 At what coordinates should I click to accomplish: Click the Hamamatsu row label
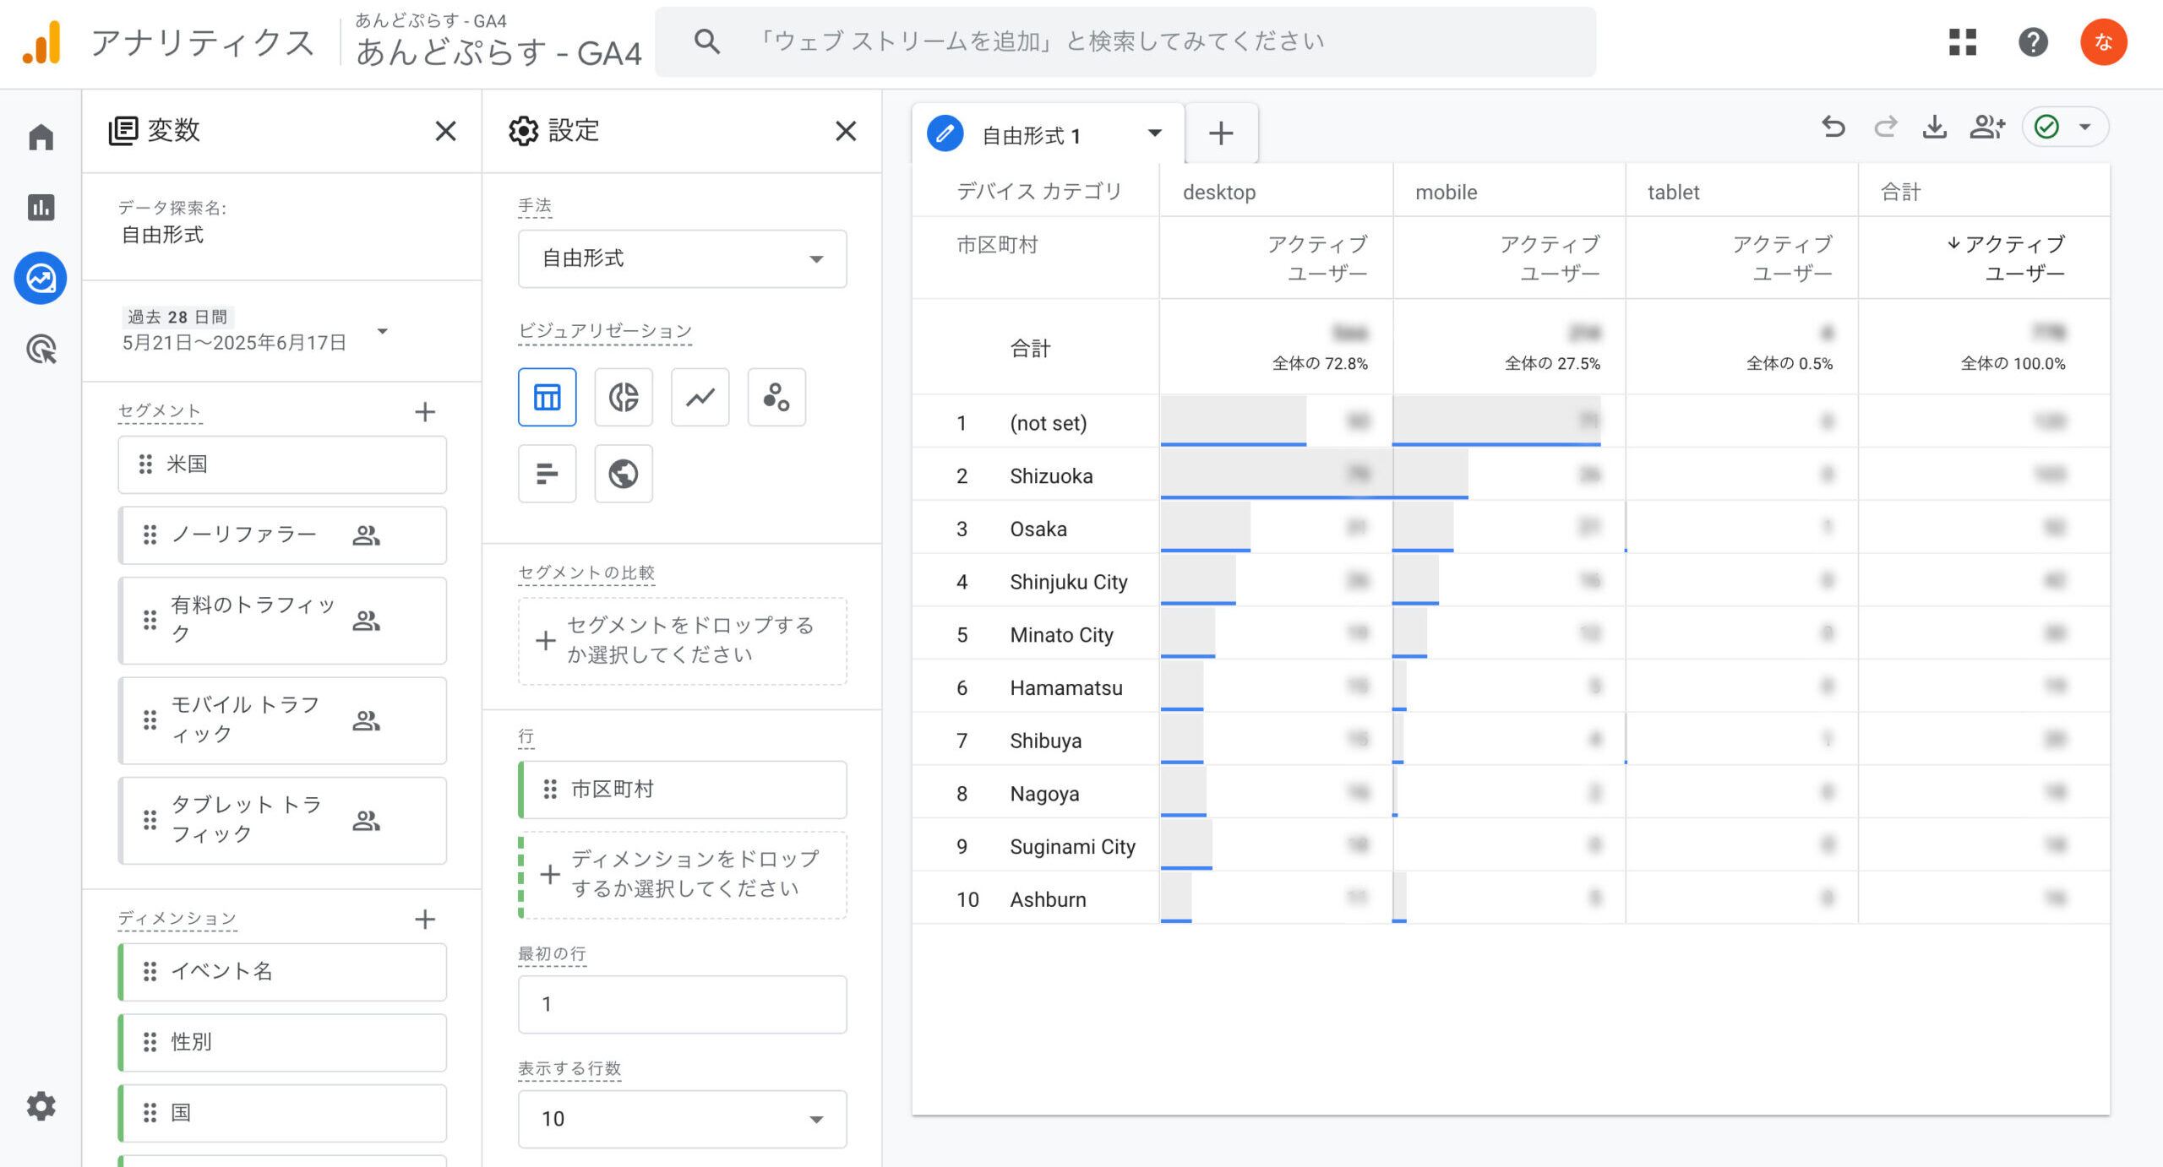click(1065, 688)
